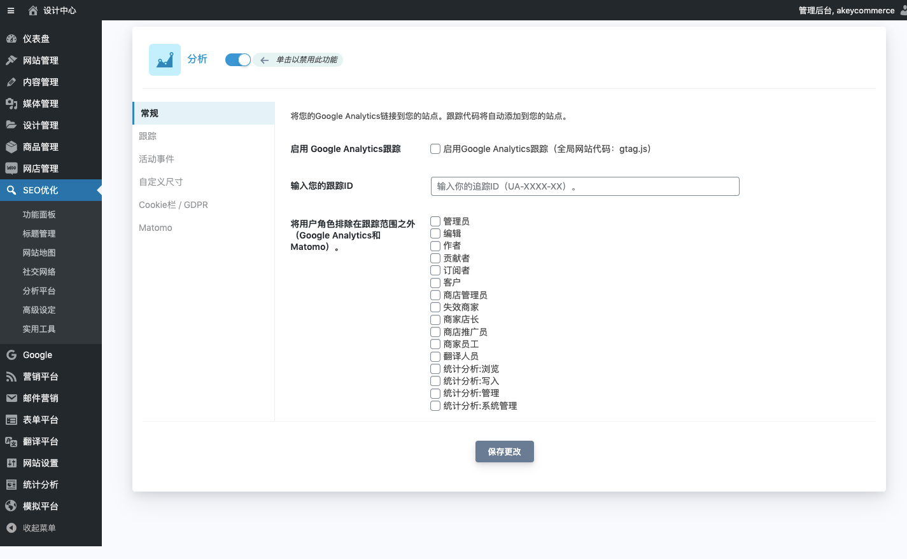Image resolution: width=907 pixels, height=559 pixels.
Task: Focus the tracking ID input field
Action: pyautogui.click(x=585, y=186)
